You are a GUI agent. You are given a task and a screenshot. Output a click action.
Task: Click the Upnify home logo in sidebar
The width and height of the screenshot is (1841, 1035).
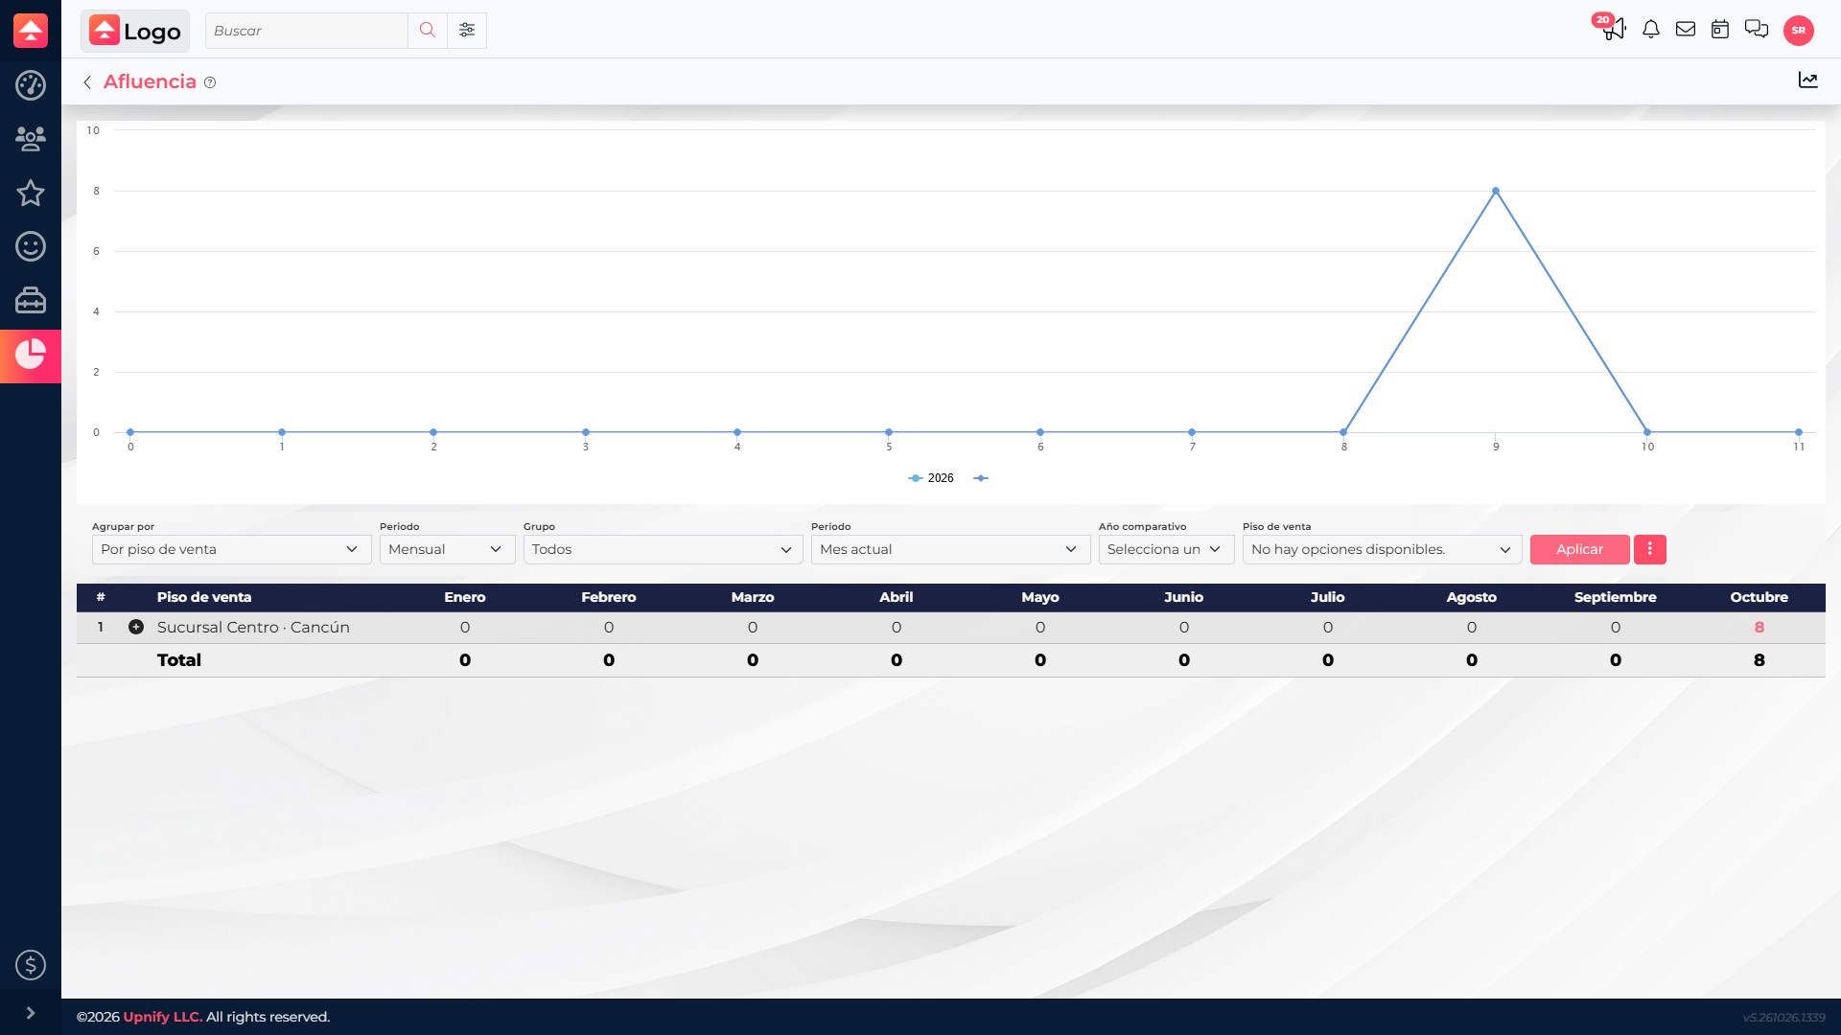pyautogui.click(x=31, y=31)
